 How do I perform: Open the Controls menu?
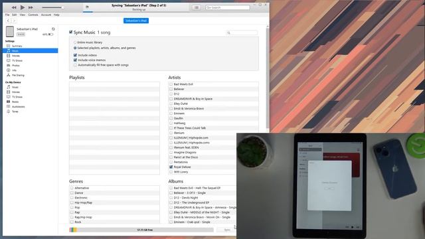coord(33,15)
